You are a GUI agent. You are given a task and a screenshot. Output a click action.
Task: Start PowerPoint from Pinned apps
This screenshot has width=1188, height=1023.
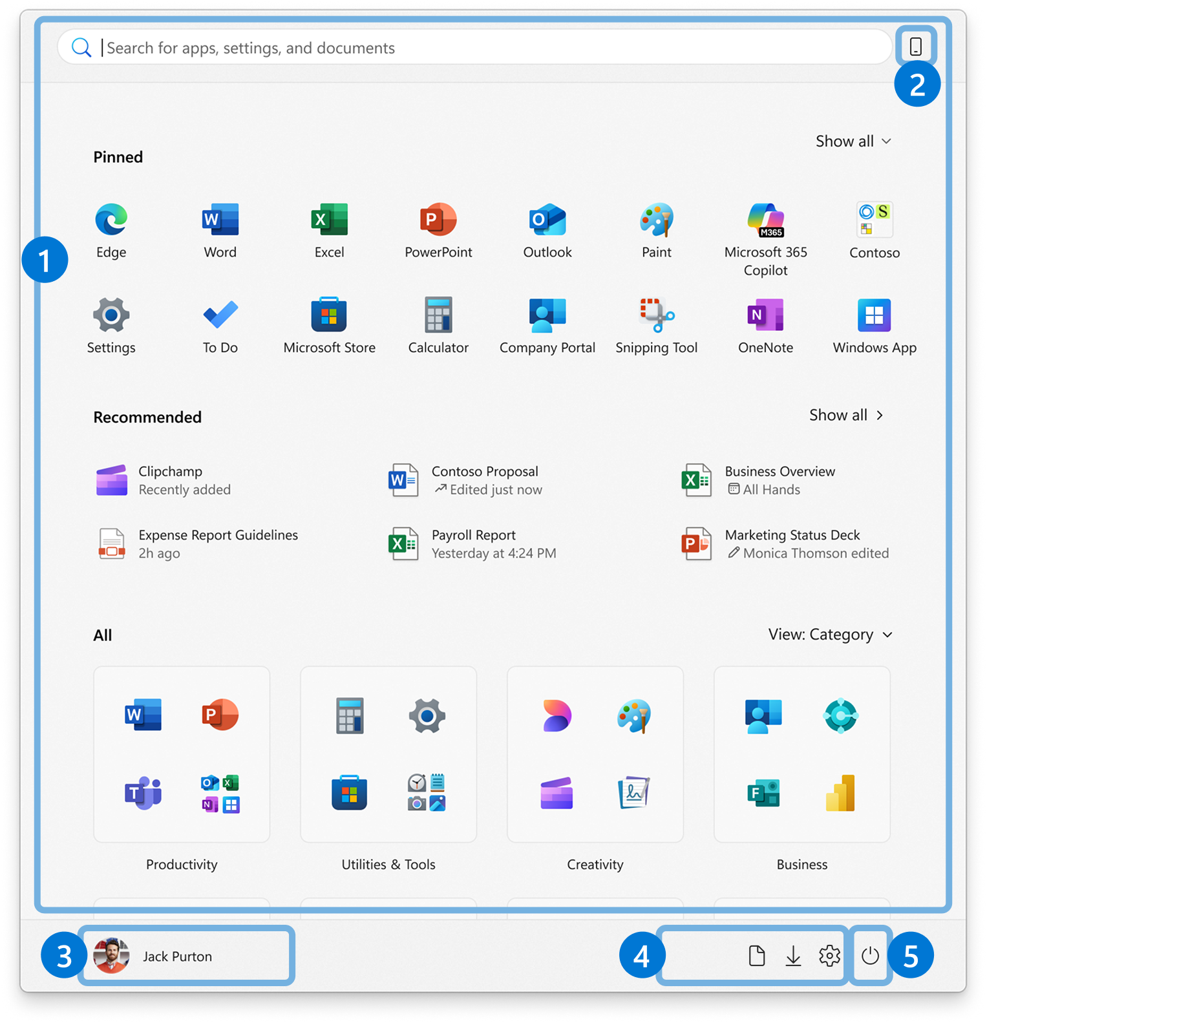pos(438,231)
